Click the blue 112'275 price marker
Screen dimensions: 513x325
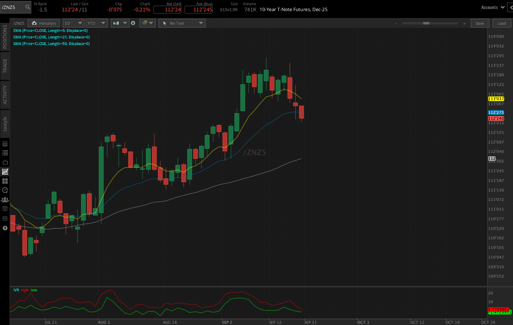pos(496,113)
